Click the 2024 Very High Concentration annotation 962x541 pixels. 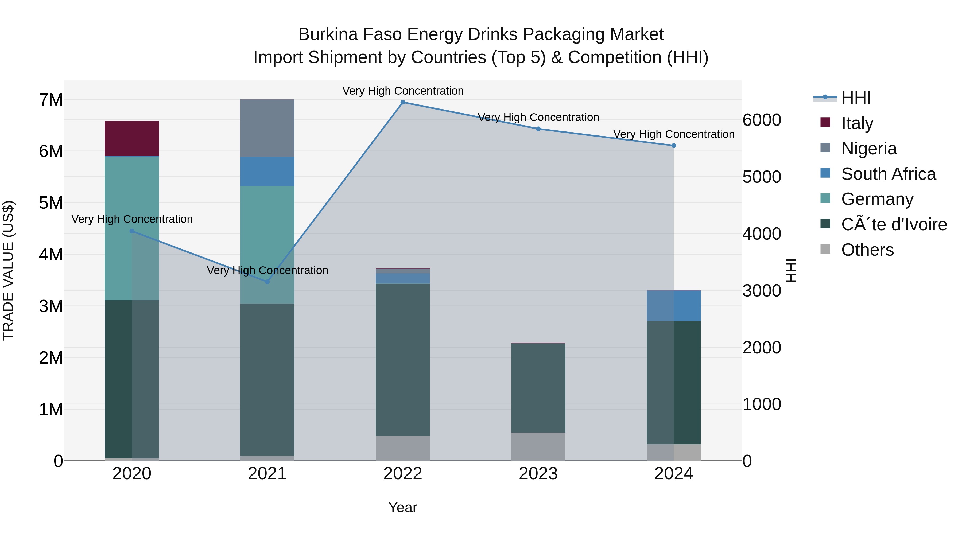click(674, 134)
